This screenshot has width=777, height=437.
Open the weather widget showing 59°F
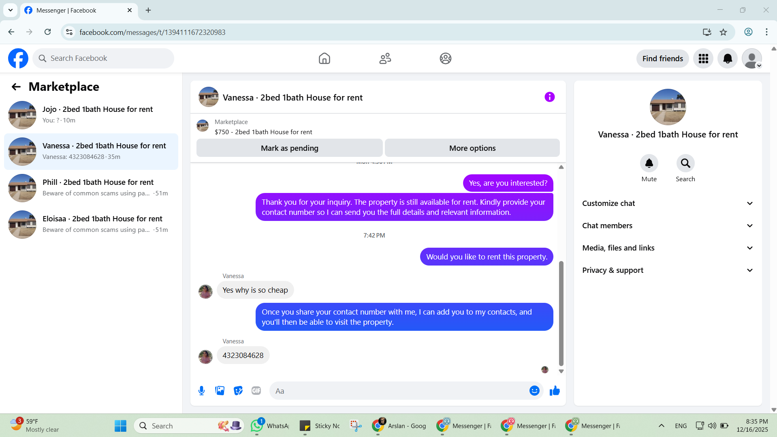tap(34, 426)
